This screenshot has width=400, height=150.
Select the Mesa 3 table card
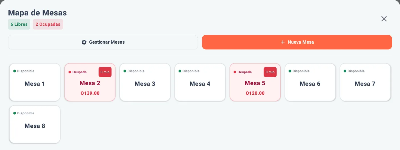coord(145,82)
